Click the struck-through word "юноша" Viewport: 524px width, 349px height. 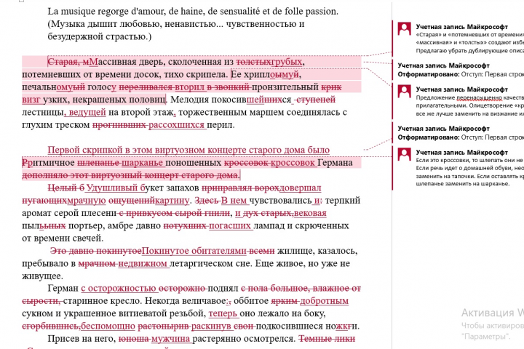[133, 338]
